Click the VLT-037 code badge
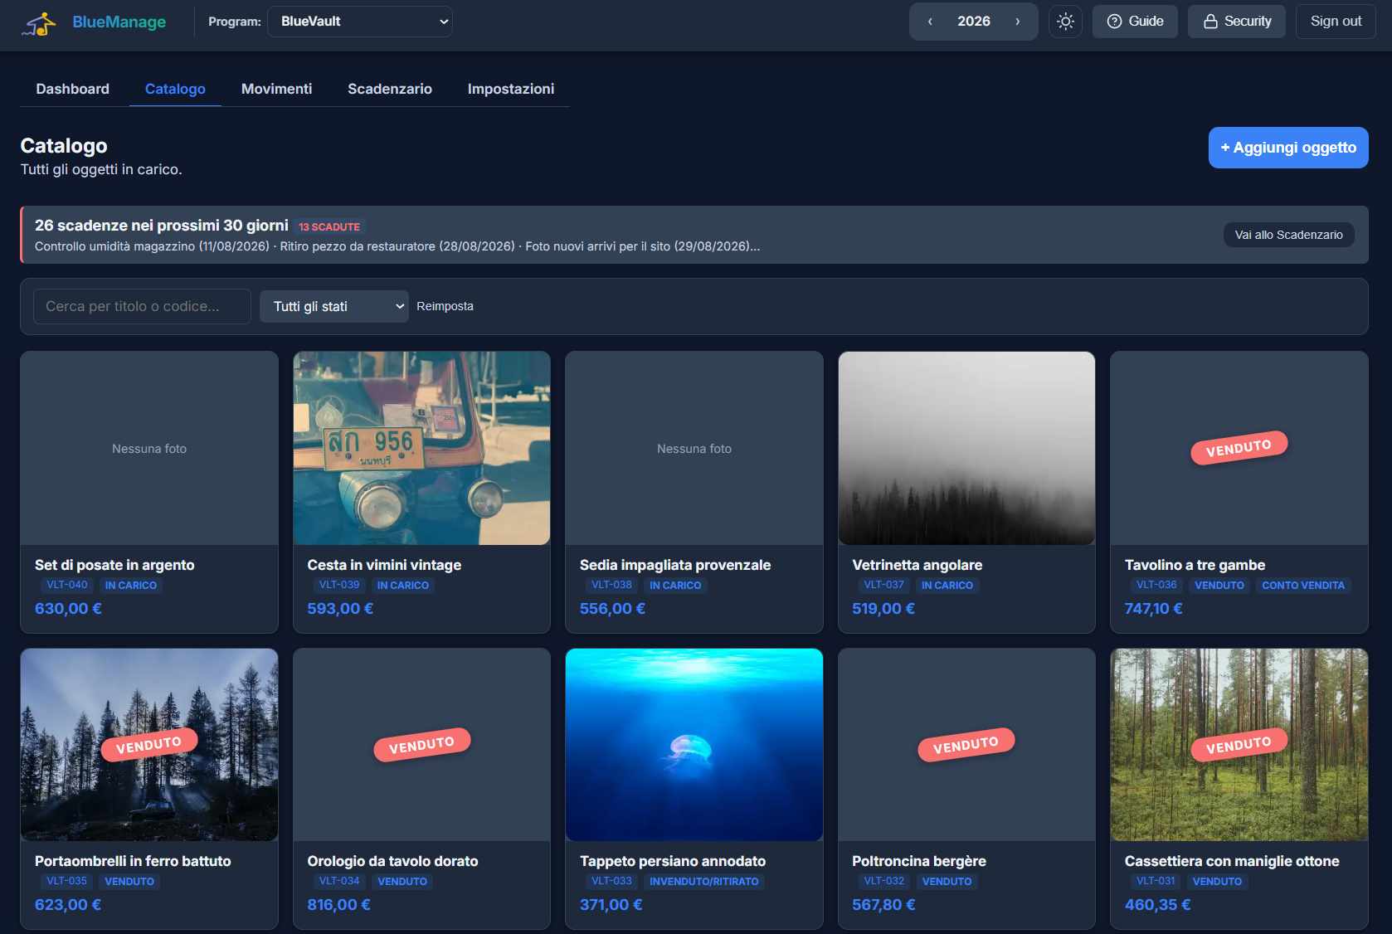This screenshot has width=1392, height=934. click(x=883, y=585)
